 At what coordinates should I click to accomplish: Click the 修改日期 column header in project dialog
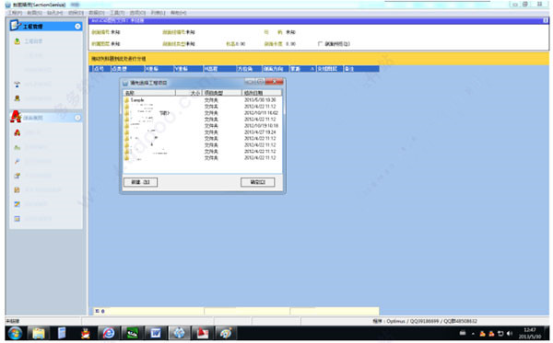tap(262, 93)
